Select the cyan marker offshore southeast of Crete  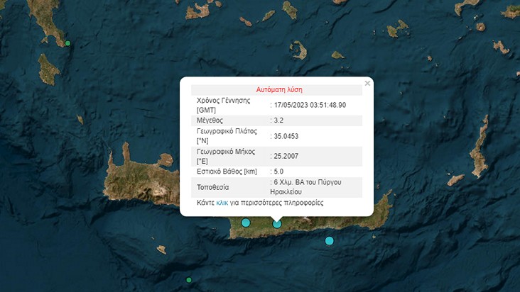[329, 241]
